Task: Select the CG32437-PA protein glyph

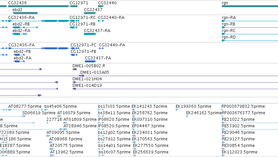Action: 90,61
